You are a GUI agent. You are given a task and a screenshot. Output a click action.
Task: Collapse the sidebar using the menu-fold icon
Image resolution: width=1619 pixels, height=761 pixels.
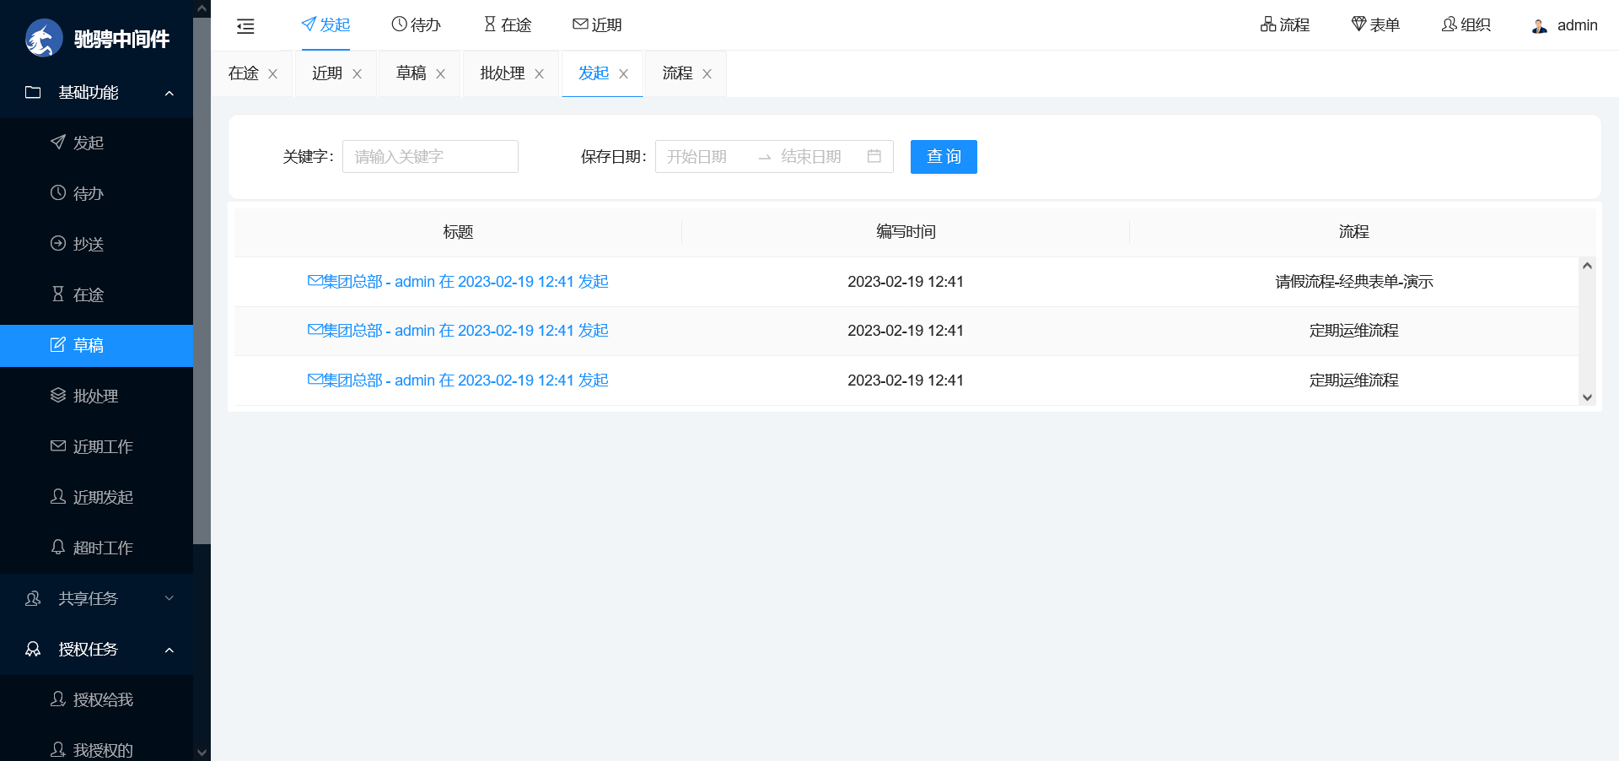pyautogui.click(x=245, y=26)
